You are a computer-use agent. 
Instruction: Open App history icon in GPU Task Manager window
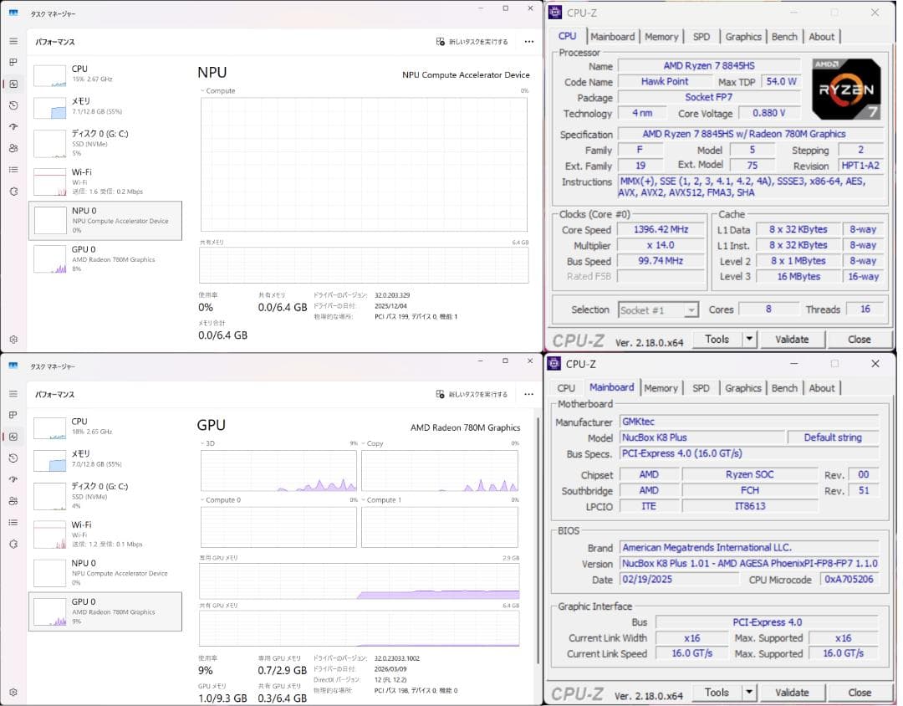click(x=13, y=458)
